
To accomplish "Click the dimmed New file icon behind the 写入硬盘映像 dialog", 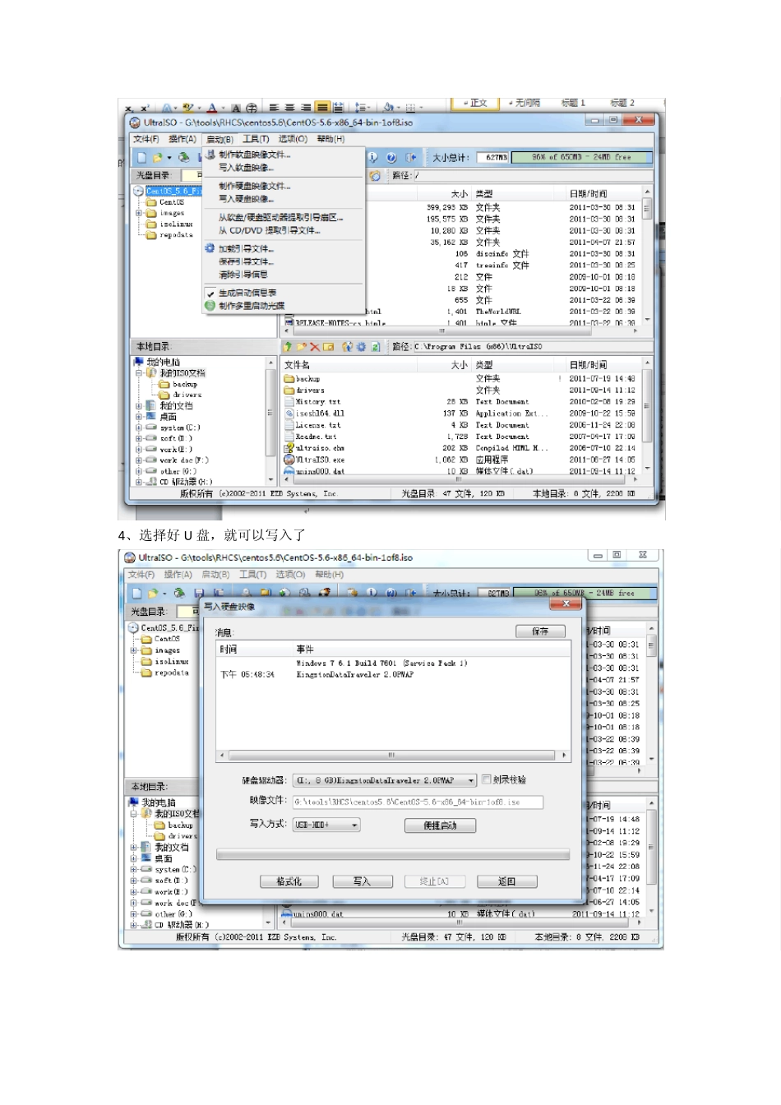I will pos(136,593).
